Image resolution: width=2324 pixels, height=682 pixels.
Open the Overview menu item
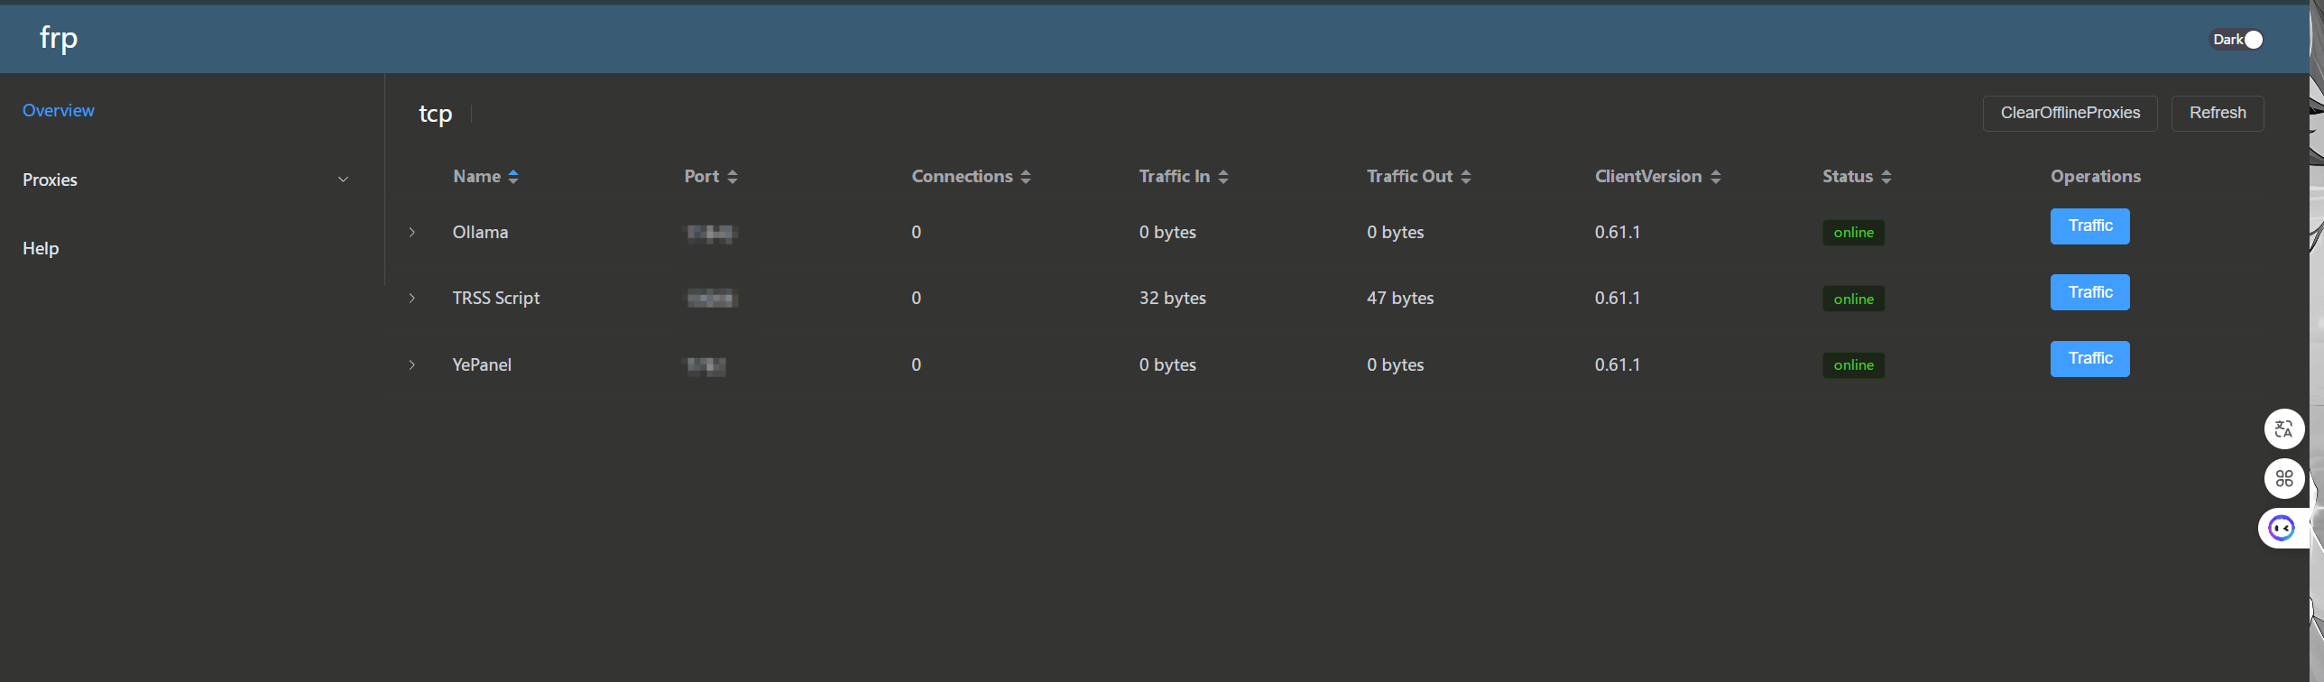coord(59,111)
